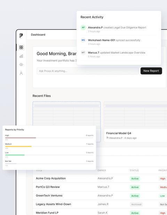Click the High priority progress bar

tap(21, 138)
